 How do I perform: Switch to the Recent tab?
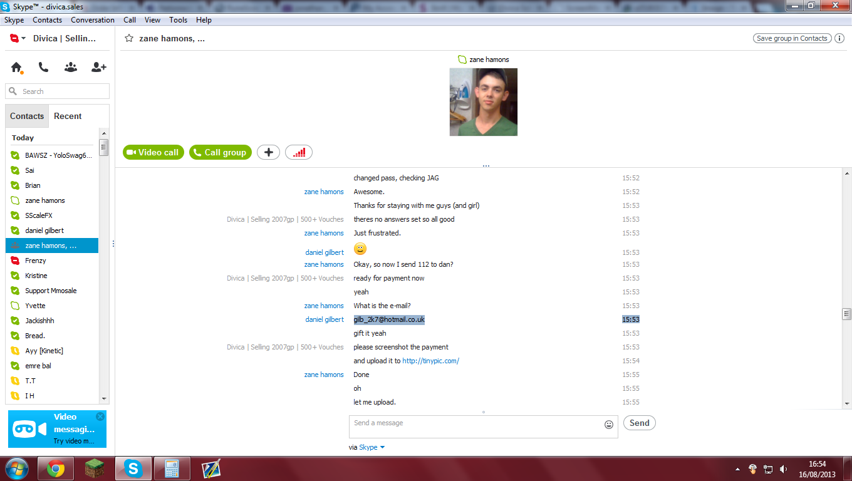[x=68, y=116]
